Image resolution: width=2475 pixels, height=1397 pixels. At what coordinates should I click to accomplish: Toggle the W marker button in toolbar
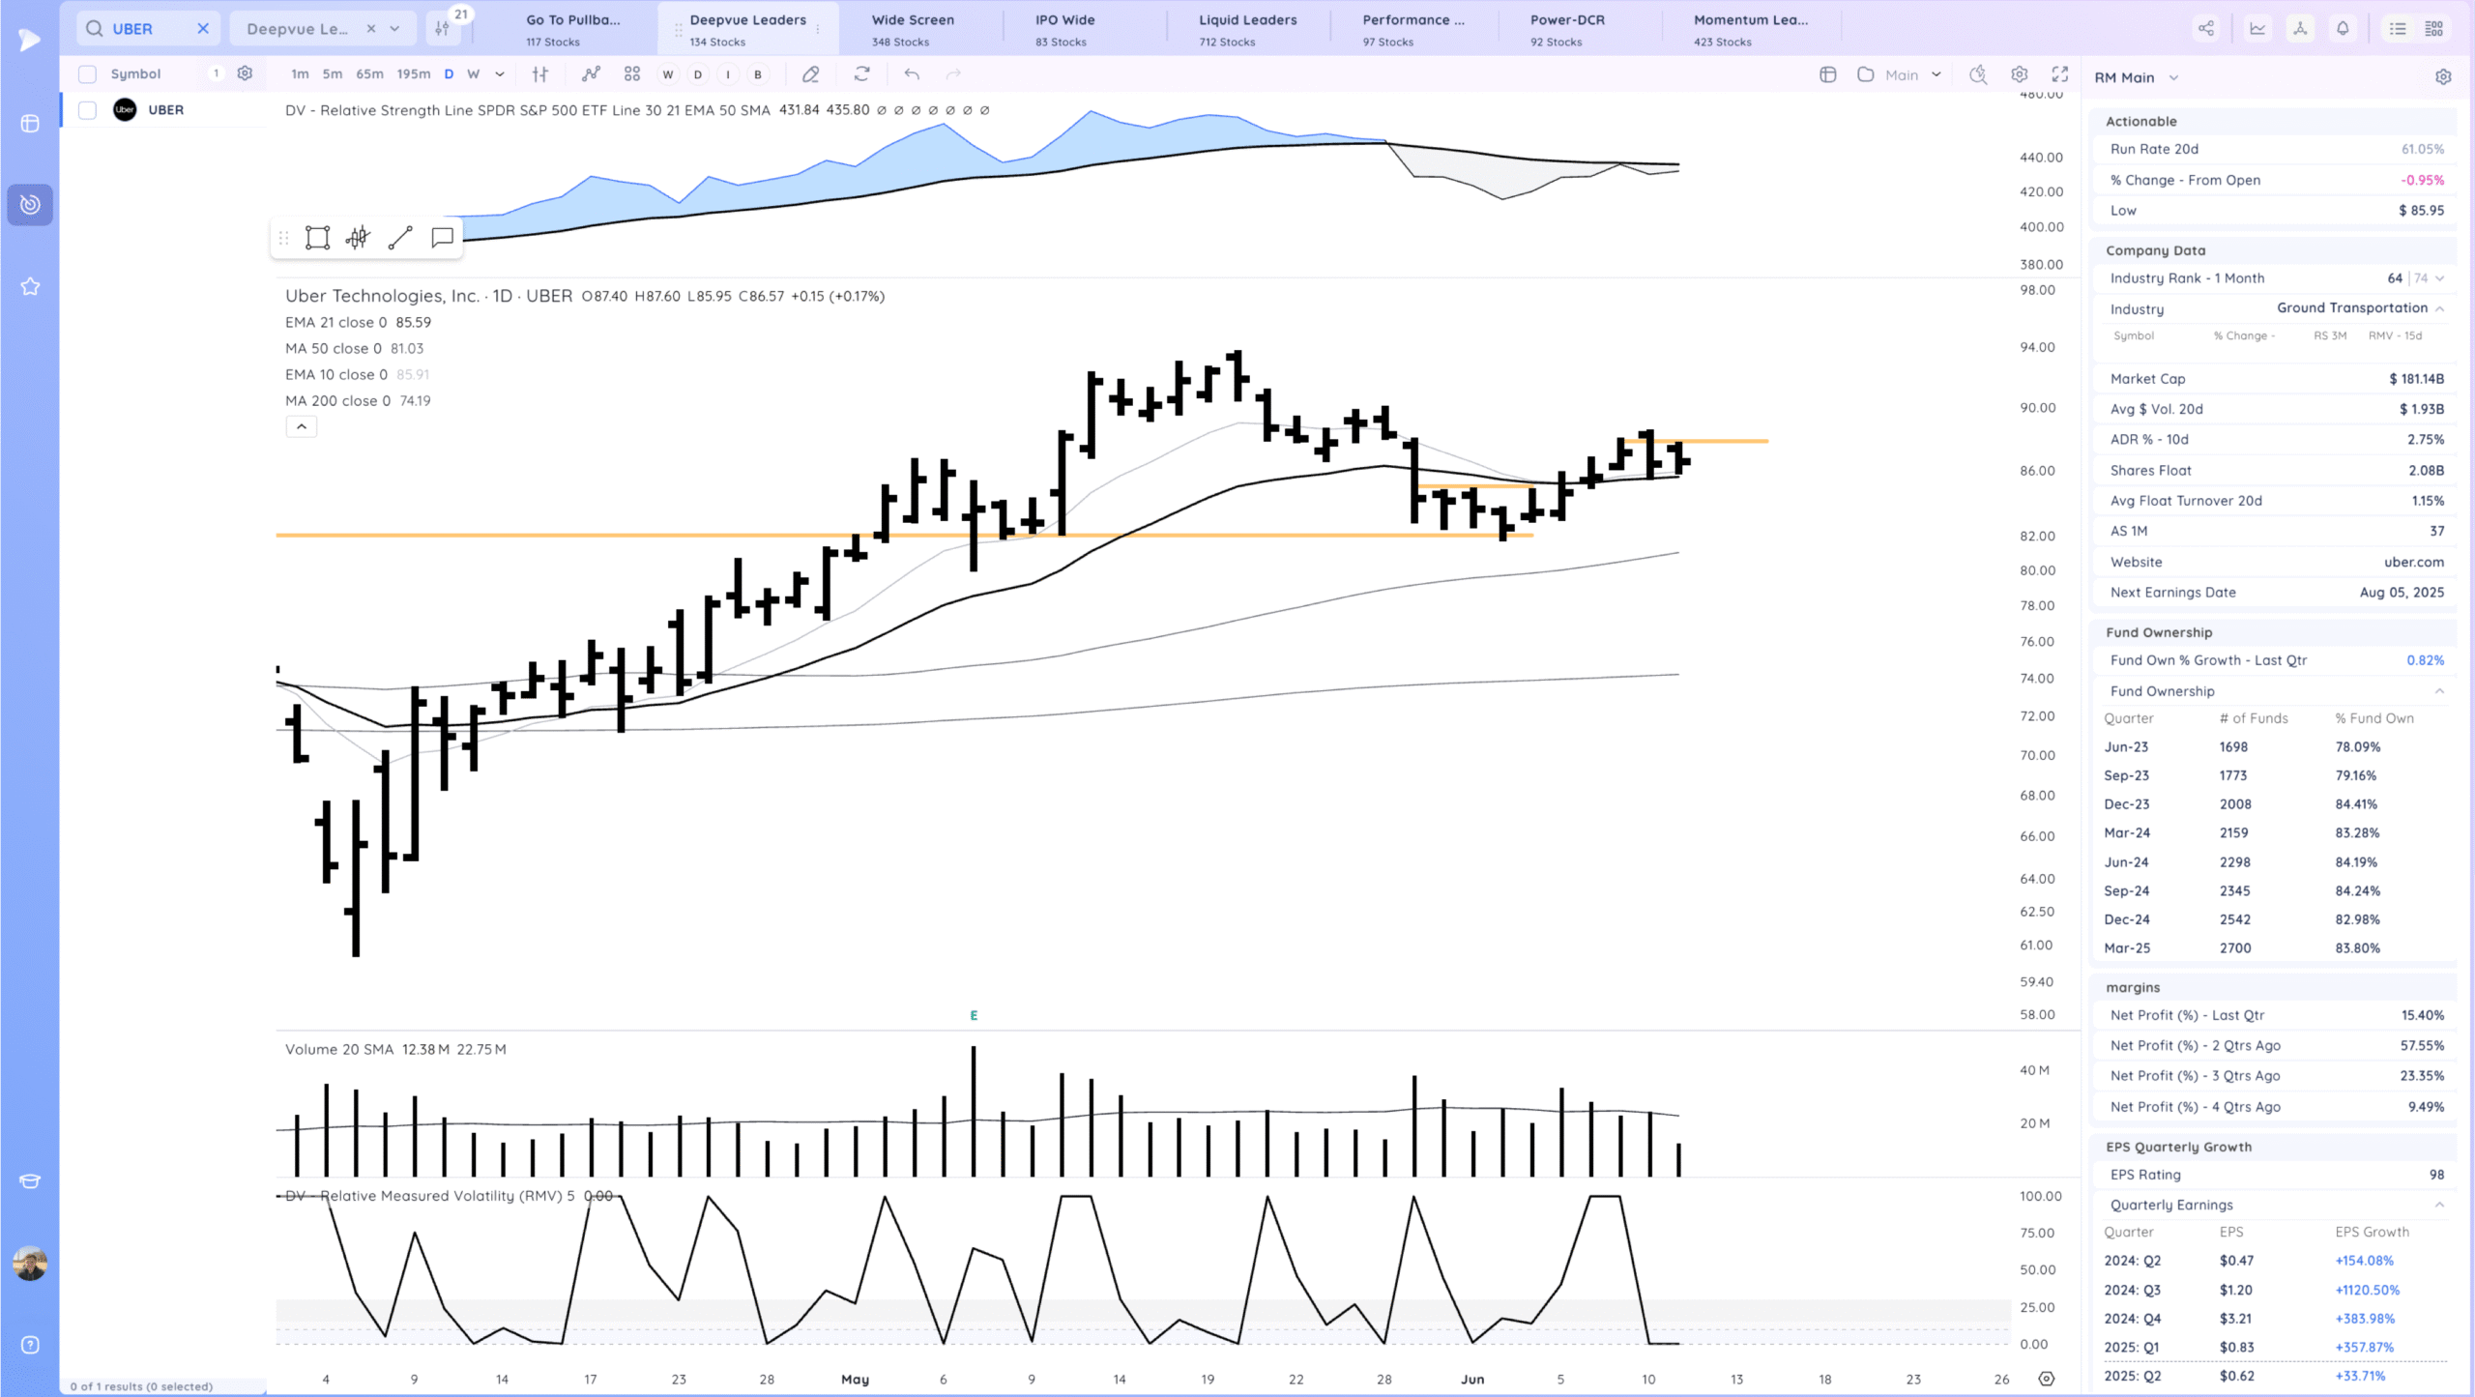[x=667, y=74]
